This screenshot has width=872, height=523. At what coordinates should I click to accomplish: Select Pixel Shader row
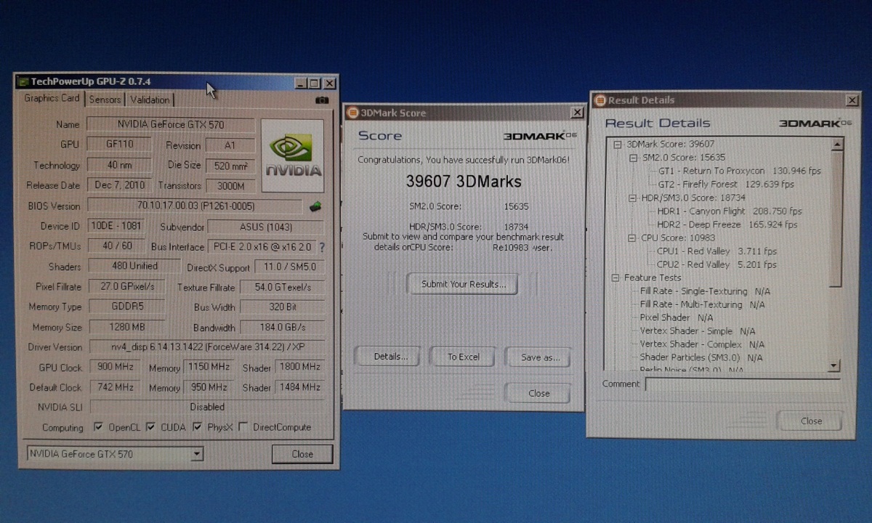pos(677,317)
